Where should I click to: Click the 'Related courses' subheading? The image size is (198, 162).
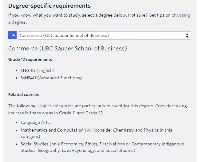[x=23, y=94]
